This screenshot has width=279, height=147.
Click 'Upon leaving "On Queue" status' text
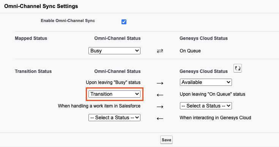point(213,94)
